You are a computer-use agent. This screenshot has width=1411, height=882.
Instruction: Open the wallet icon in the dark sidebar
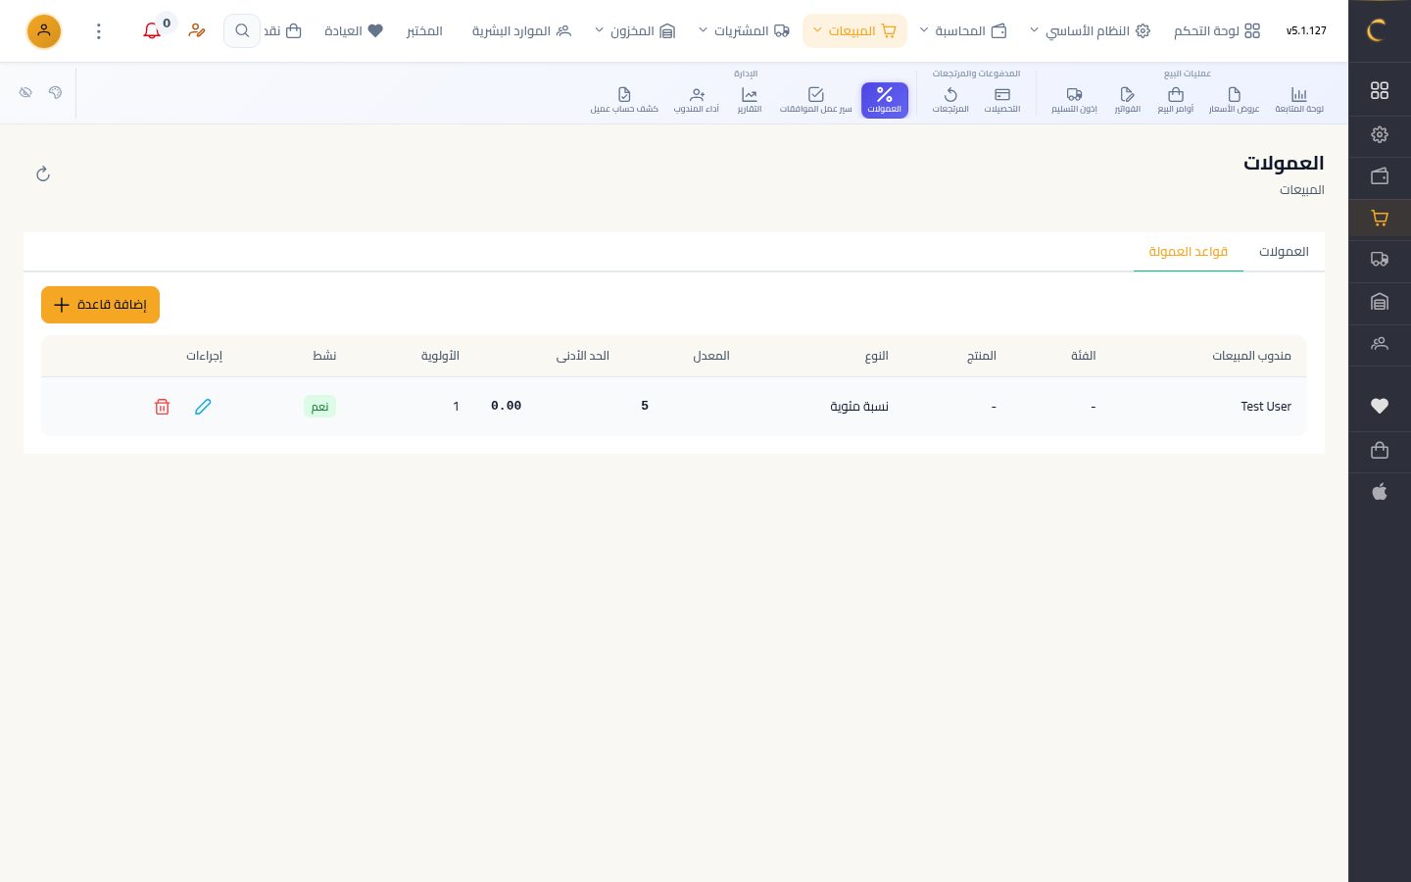coord(1380,176)
